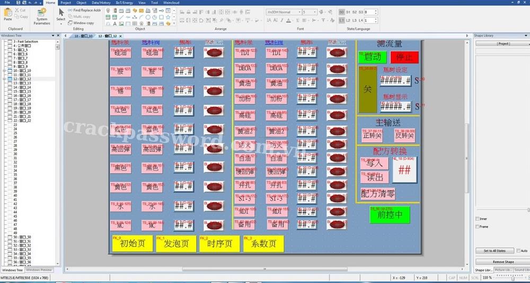Click the Window copy icon
The height and width of the screenshot is (283, 530).
click(x=70, y=23)
